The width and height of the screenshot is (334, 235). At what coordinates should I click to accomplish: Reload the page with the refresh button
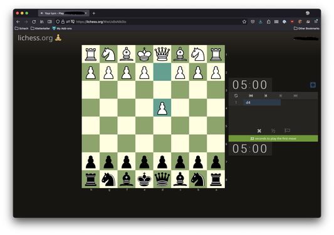point(34,21)
